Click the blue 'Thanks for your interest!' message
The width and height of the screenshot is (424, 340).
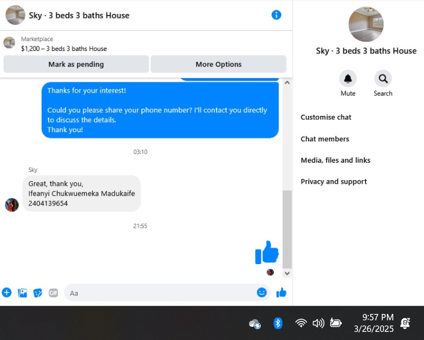tap(160, 110)
